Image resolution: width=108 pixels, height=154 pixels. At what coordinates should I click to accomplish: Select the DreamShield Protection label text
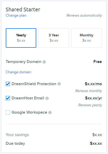(x=34, y=84)
